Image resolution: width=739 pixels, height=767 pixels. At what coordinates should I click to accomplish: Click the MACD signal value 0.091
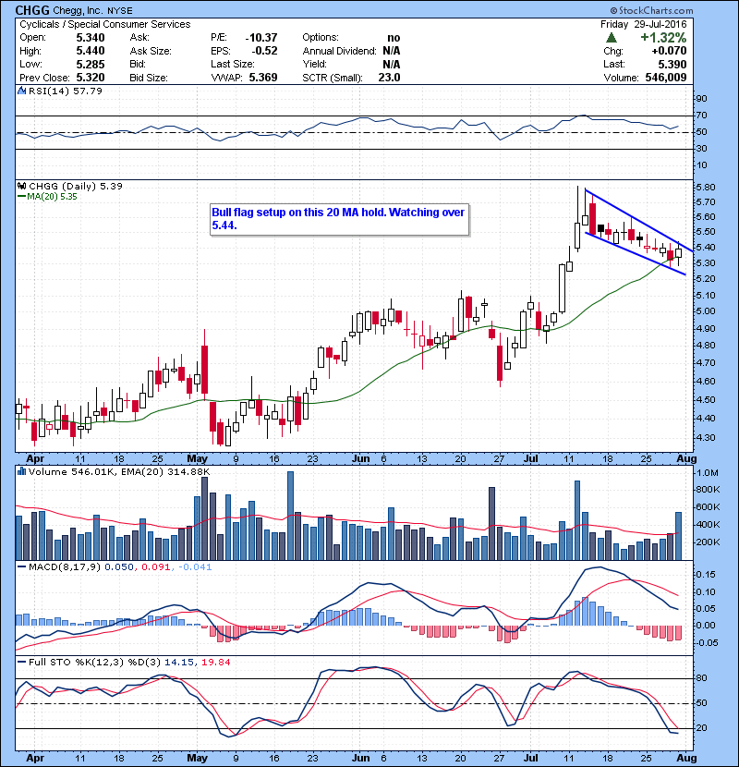click(155, 567)
